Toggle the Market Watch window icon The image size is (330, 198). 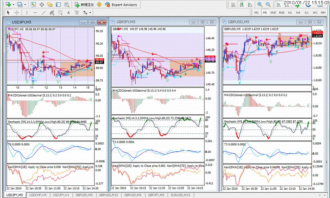tap(33, 4)
